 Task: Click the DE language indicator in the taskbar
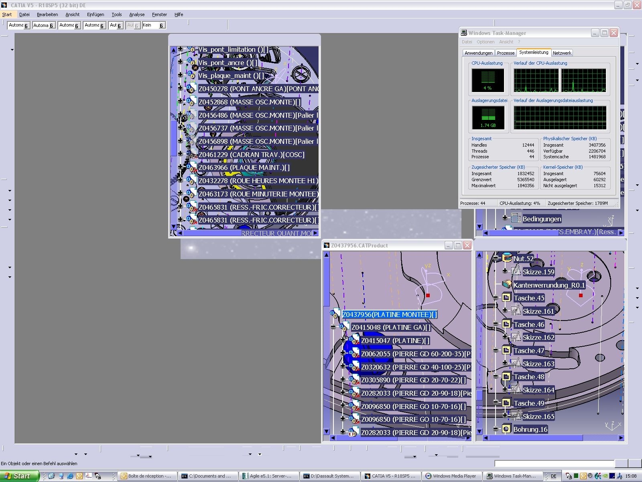click(x=553, y=476)
